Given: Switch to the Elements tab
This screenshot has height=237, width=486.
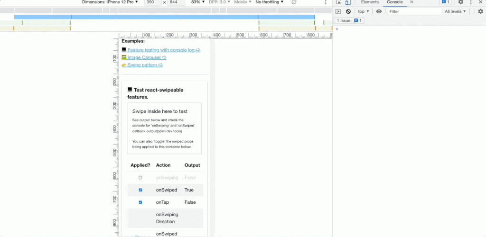Looking at the screenshot, I should (x=370, y=2).
